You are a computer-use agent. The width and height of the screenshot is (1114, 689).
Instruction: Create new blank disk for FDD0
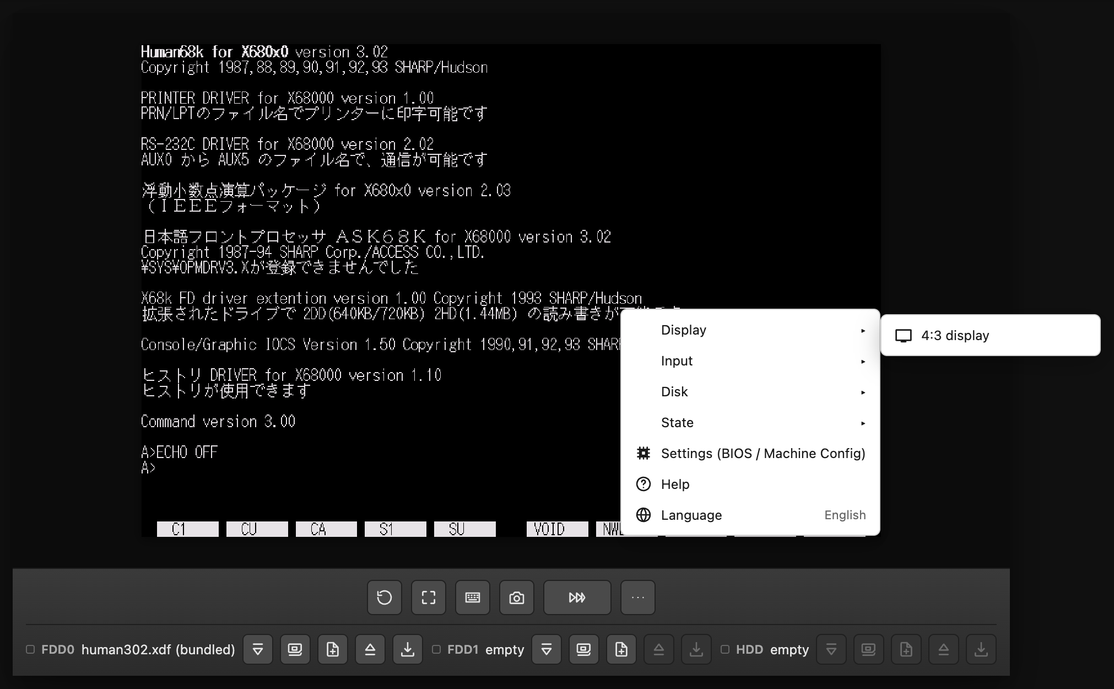pyautogui.click(x=333, y=649)
